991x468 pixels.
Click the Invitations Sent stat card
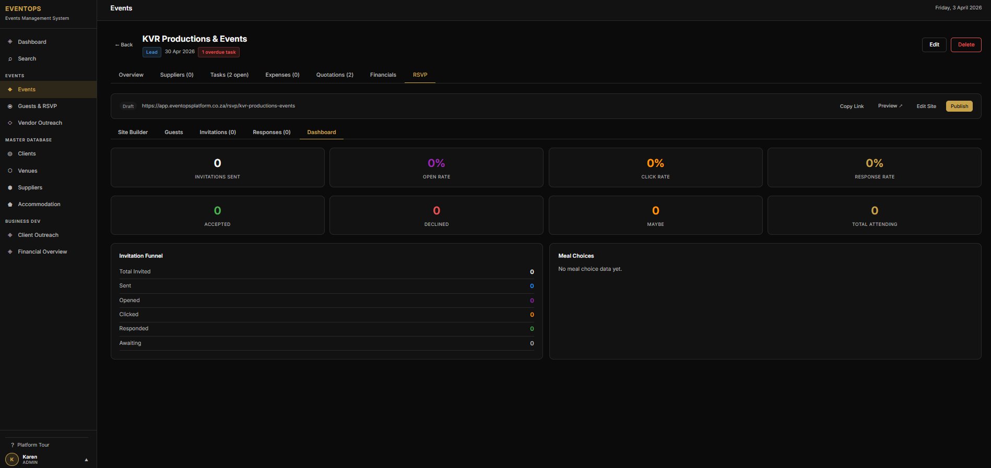tap(218, 167)
